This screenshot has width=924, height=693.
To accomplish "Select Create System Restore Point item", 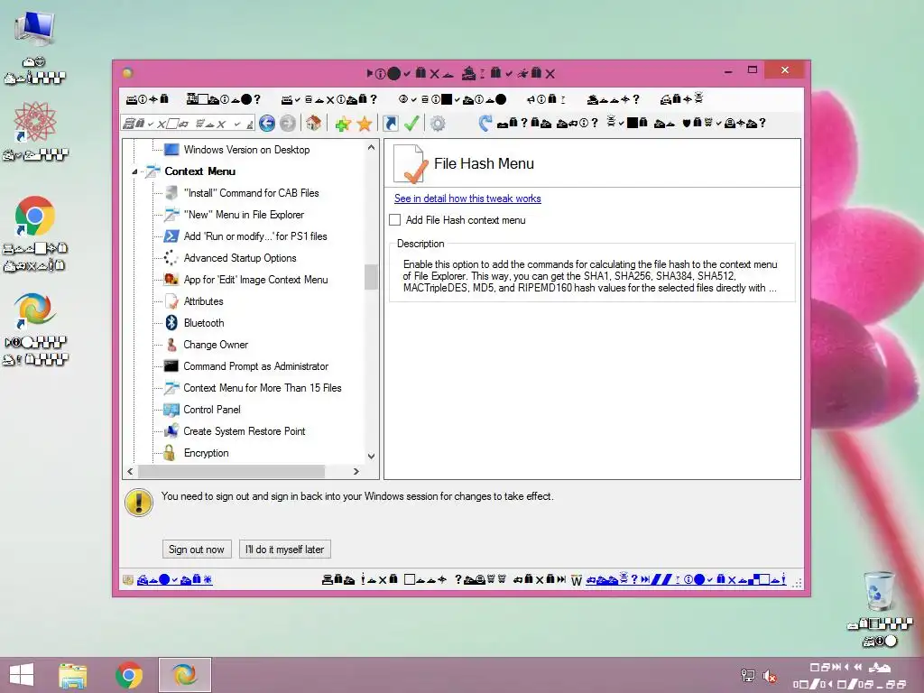I will pyautogui.click(x=244, y=431).
